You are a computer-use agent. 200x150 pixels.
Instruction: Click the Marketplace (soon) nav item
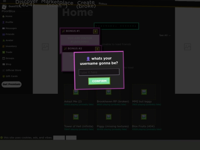[x=57, y=4]
